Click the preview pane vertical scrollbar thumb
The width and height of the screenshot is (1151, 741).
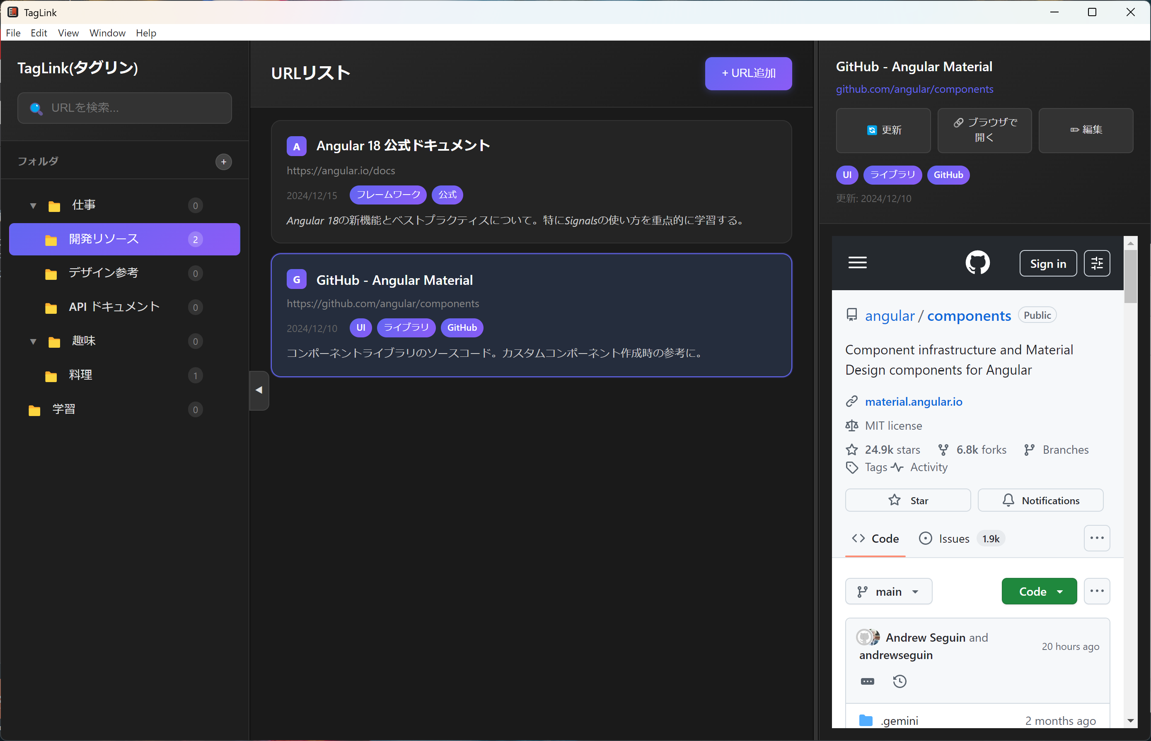tap(1130, 276)
